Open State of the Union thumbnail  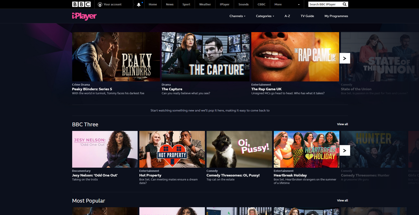coord(380,57)
